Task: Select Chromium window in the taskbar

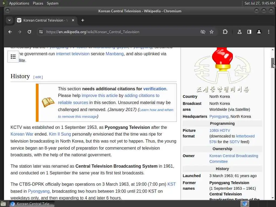Action: 32,204
